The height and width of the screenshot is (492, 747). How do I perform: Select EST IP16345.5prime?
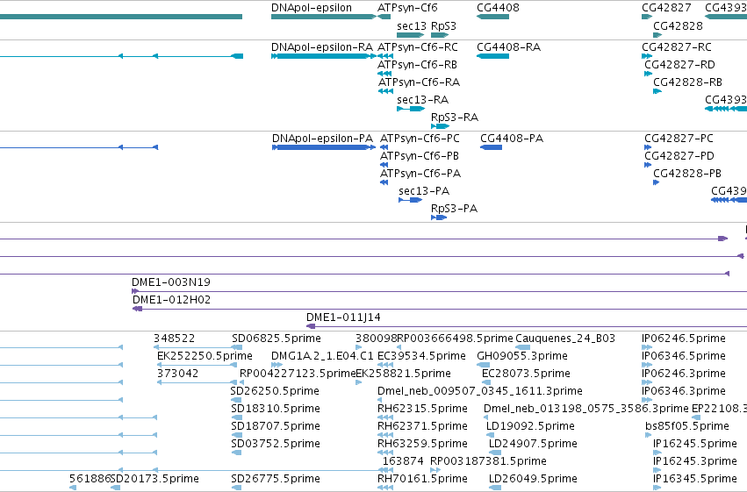pos(657,488)
